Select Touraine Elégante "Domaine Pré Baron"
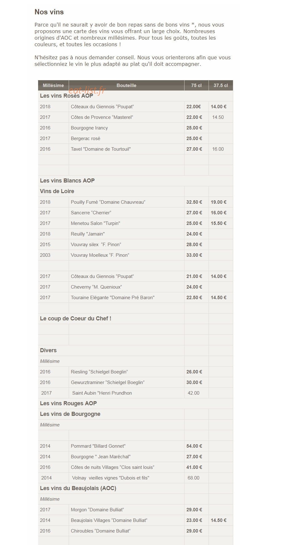The height and width of the screenshot is (545, 281). click(x=113, y=298)
